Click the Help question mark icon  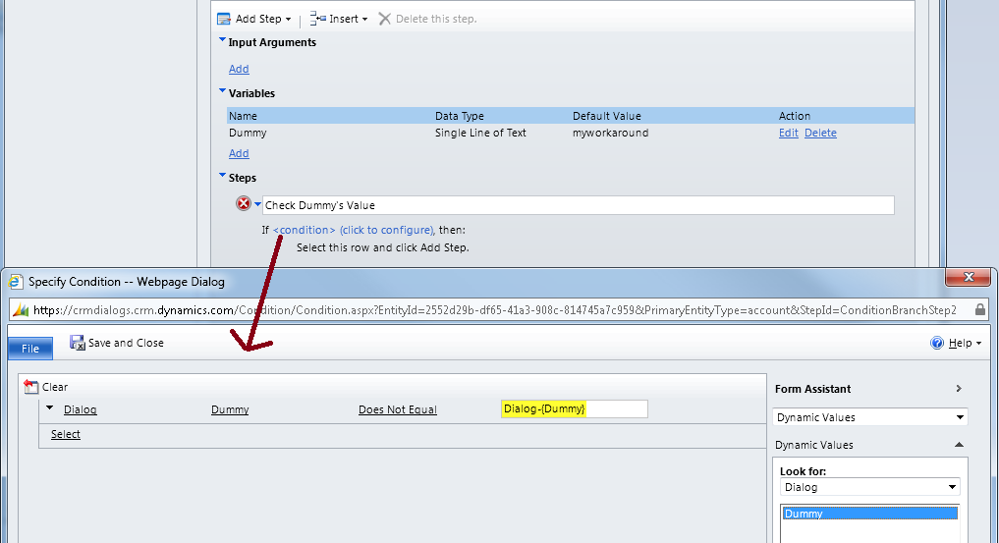pyautogui.click(x=936, y=343)
